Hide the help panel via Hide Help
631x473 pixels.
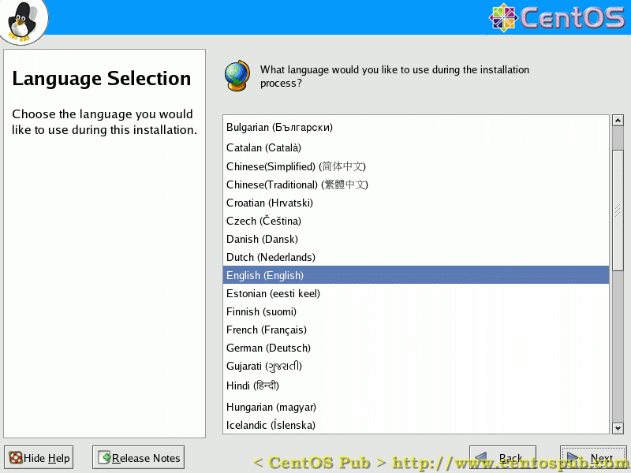tap(38, 457)
